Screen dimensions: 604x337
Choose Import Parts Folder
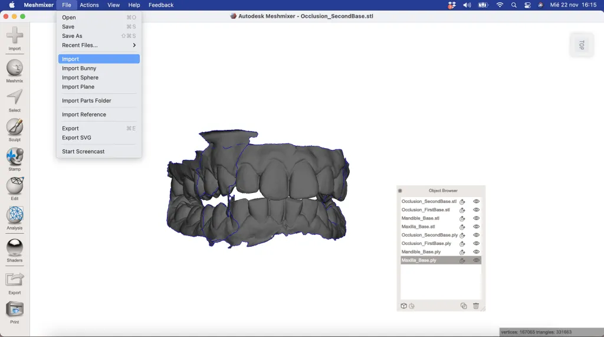click(x=99, y=101)
